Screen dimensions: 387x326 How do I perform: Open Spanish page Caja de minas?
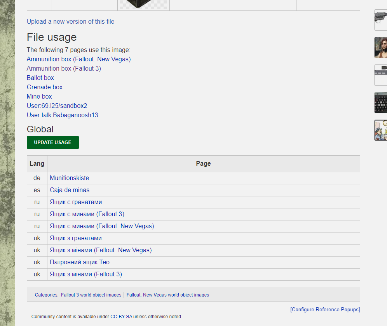click(70, 190)
